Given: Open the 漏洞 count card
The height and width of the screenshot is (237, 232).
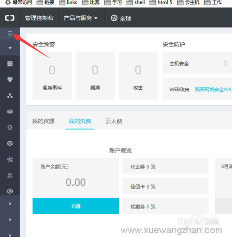Looking at the screenshot, I should 95,76.
